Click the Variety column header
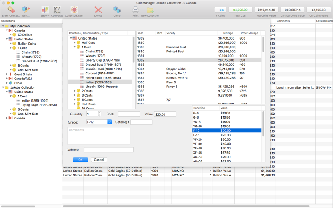 191,33
